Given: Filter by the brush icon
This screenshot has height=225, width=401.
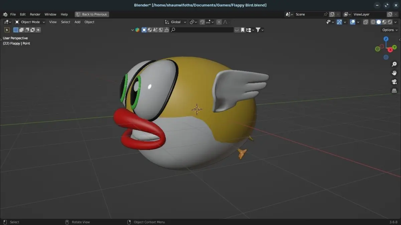Looking at the screenshot, I should tap(166, 30).
